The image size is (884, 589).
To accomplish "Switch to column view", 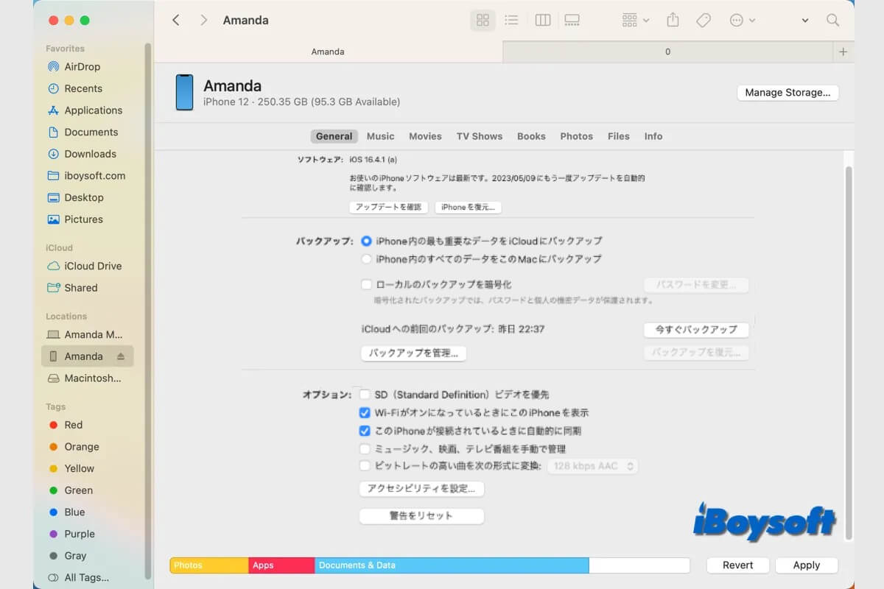I will coord(543,21).
